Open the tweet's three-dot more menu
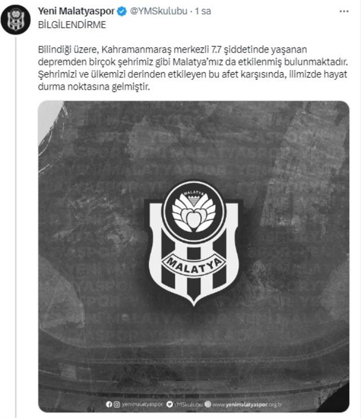361x418 pixels. pos(344,11)
